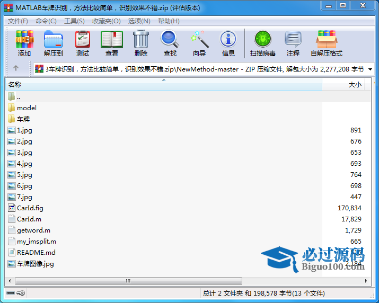Viewport: 379px width, 303px height.
Task: Minimize the WinRAR window
Action: [329, 6]
